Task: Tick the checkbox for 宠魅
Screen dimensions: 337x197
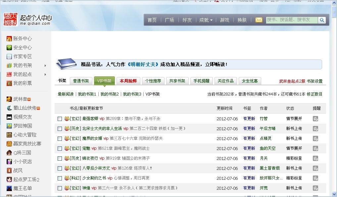Action: pos(60,148)
